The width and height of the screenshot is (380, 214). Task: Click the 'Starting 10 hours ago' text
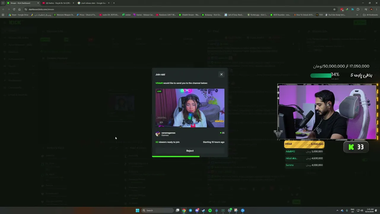[214, 142]
